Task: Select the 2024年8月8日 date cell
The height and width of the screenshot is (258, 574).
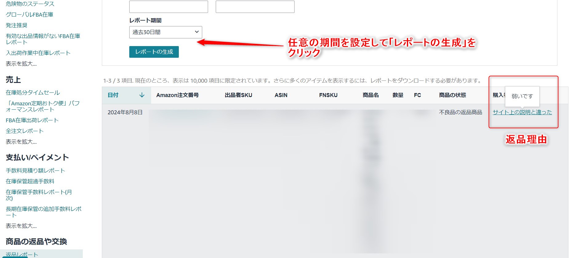Action: (125, 112)
